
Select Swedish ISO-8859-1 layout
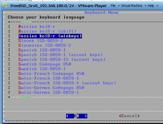(x=42, y=69)
